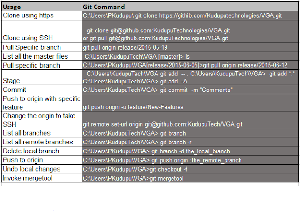This screenshot has height=211, width=300.
Task: Select the git branch -r command cell
Action: point(190,142)
